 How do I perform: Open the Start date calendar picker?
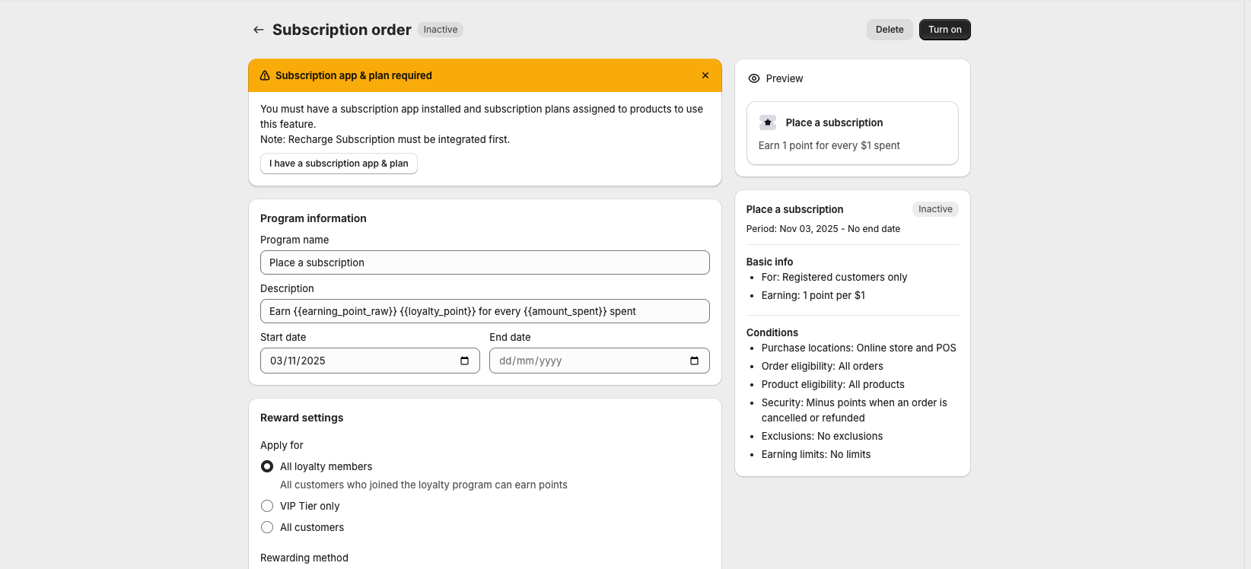point(464,361)
